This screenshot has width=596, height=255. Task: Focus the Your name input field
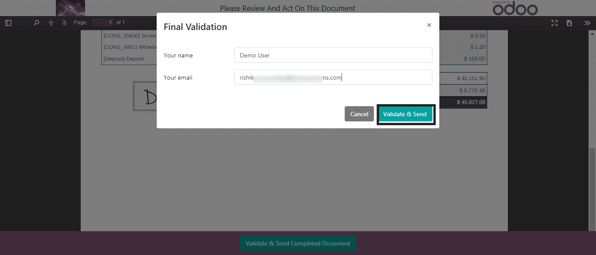tap(333, 55)
